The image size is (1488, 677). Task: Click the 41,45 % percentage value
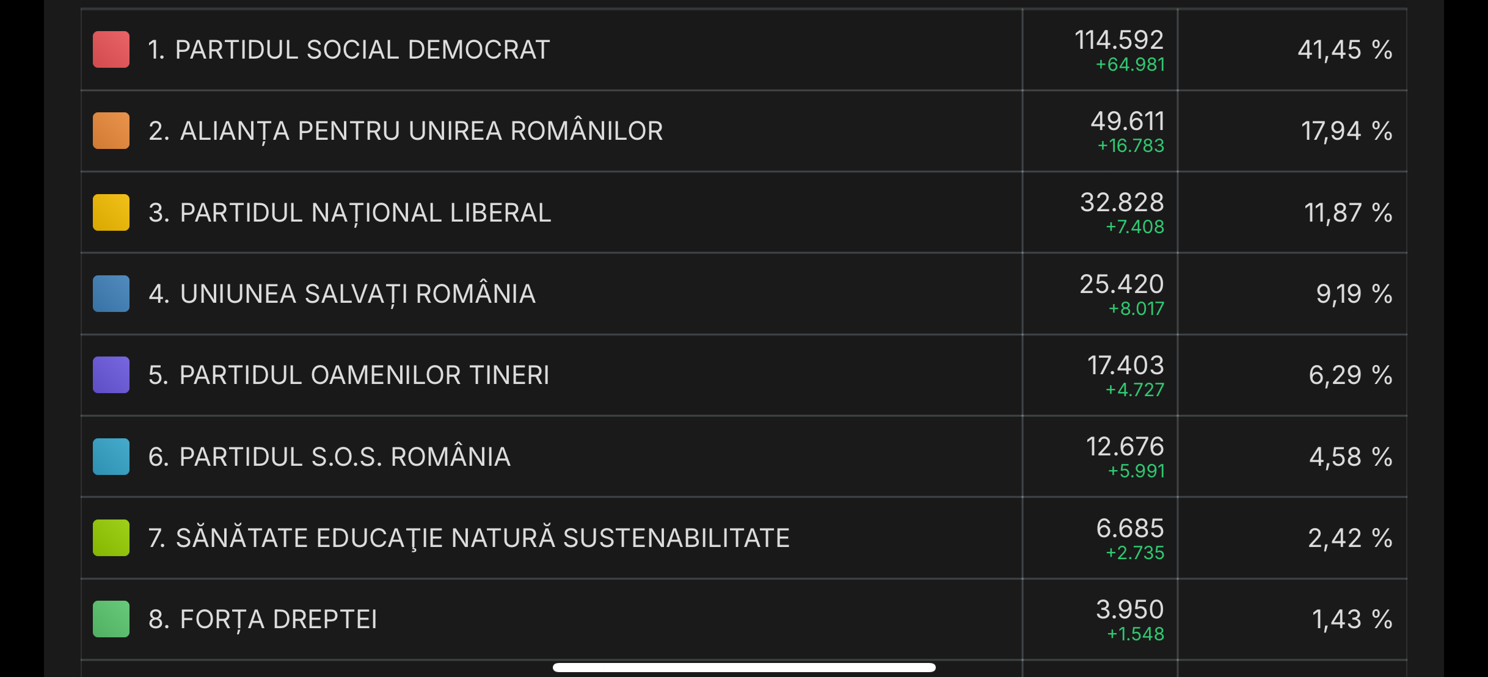click(1344, 49)
